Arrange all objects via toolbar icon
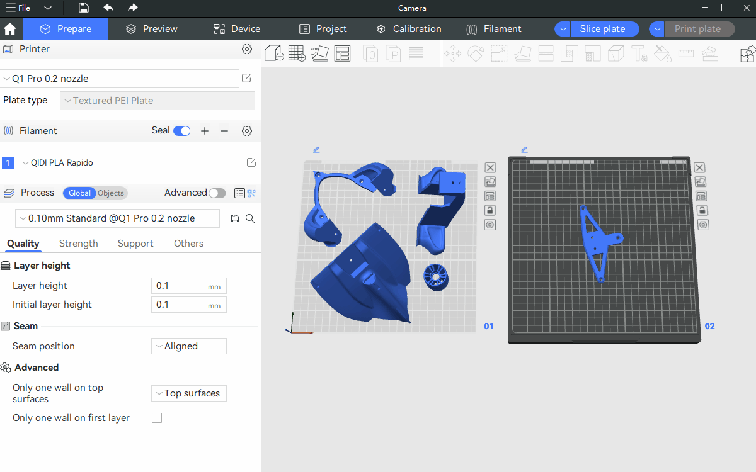The height and width of the screenshot is (472, 756). tap(342, 53)
